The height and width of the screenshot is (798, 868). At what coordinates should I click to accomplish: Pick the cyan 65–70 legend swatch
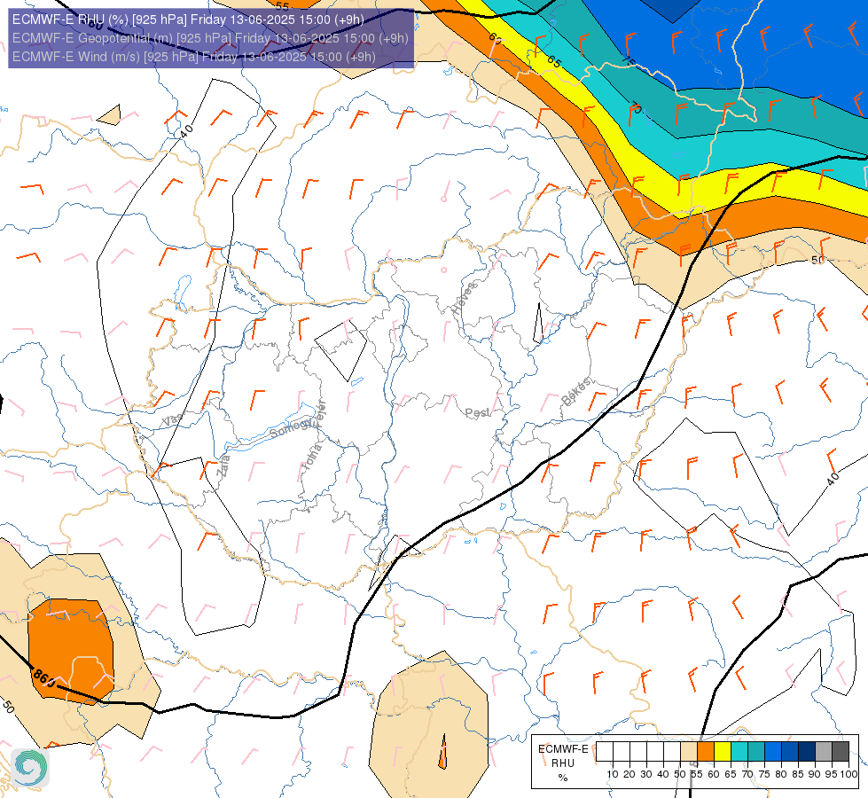pyautogui.click(x=739, y=752)
